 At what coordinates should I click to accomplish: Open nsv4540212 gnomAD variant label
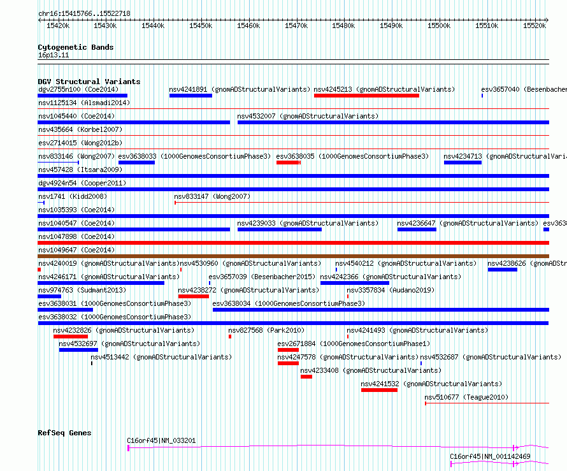click(x=406, y=263)
